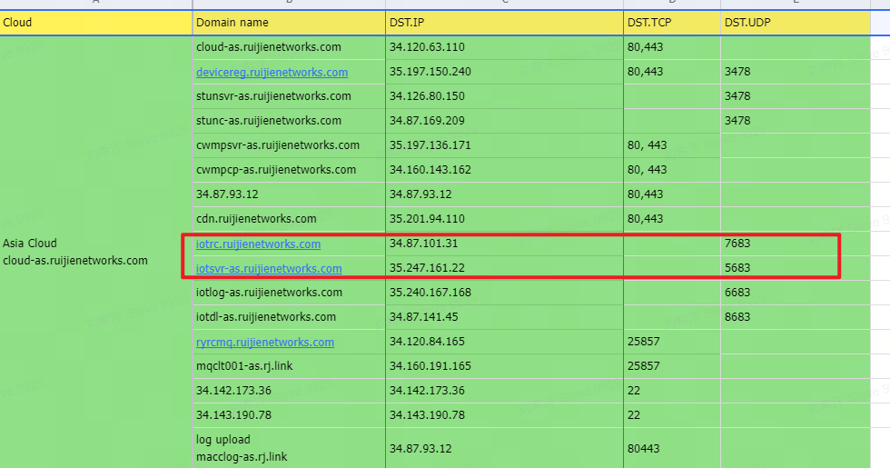Open the ryrcmq.ruijienetworks.com link
The height and width of the screenshot is (468, 890).
click(265, 342)
